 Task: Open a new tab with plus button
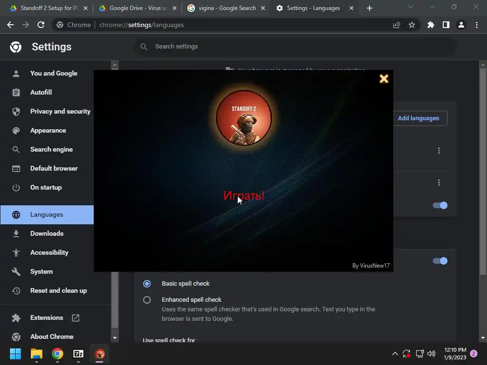coord(369,8)
